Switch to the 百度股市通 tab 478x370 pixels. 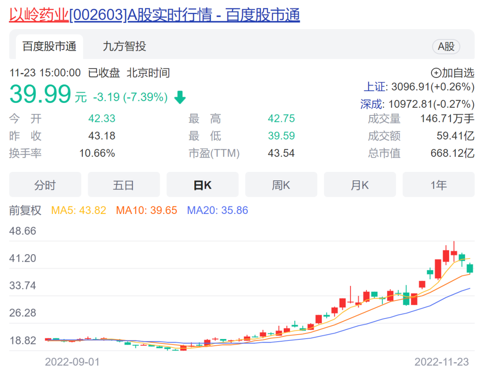click(x=50, y=46)
